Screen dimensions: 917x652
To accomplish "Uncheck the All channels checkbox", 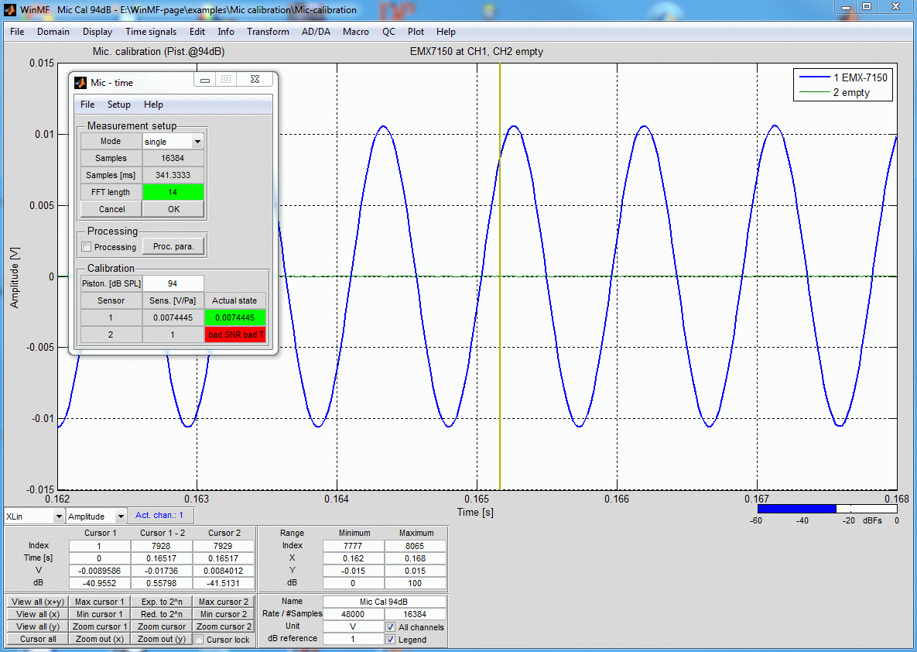I will [x=391, y=626].
